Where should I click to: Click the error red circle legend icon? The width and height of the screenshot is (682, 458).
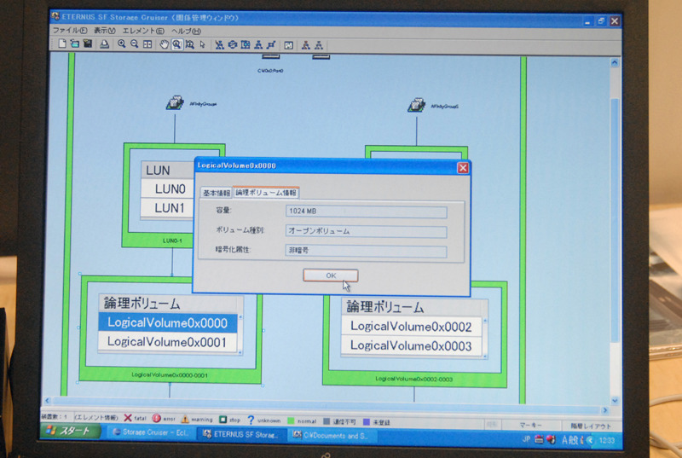(156, 419)
